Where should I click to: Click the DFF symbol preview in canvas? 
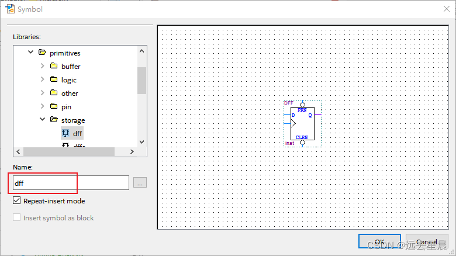coord(302,124)
